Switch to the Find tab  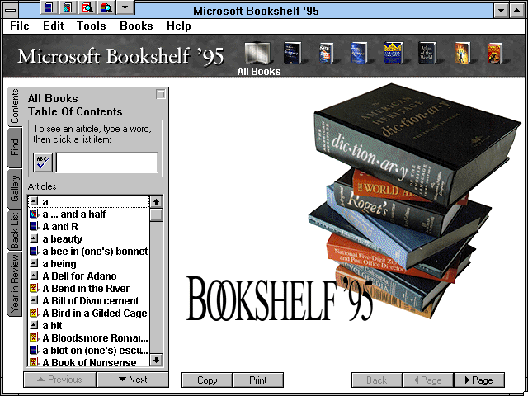(x=15, y=148)
